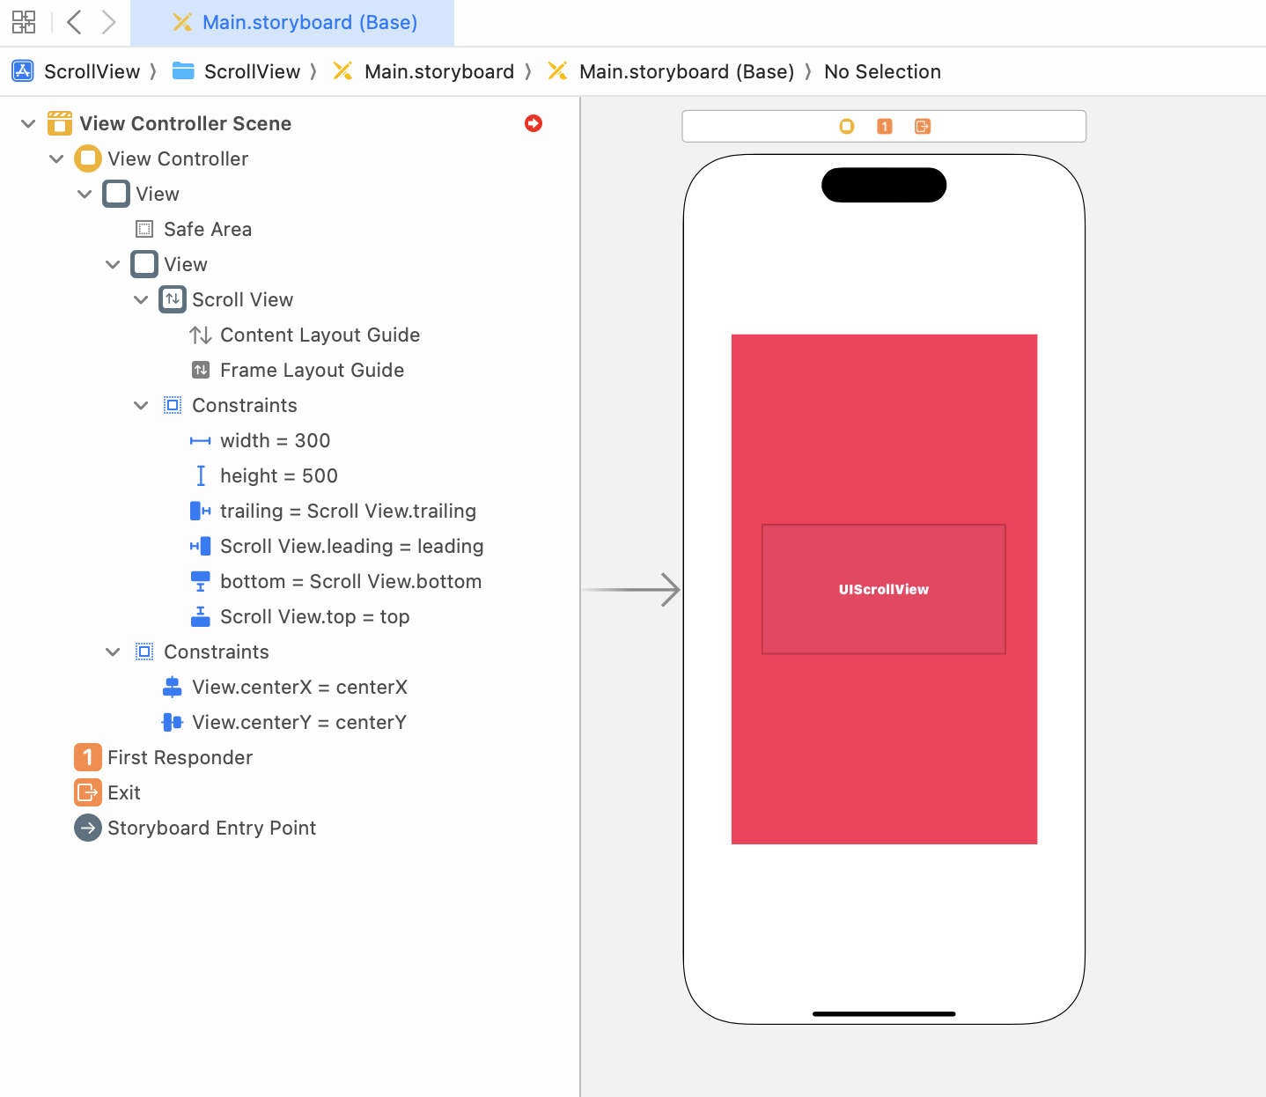
Task: Select the UIScrollView on the canvas
Action: click(884, 589)
